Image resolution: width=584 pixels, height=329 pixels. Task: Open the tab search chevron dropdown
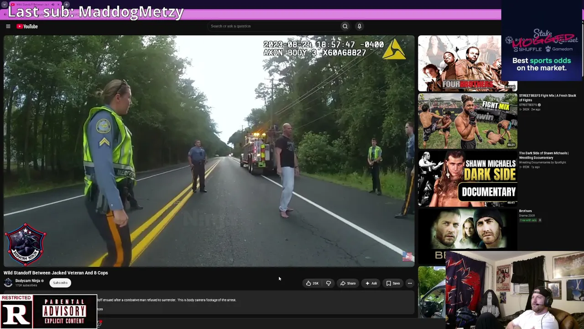coord(5,5)
